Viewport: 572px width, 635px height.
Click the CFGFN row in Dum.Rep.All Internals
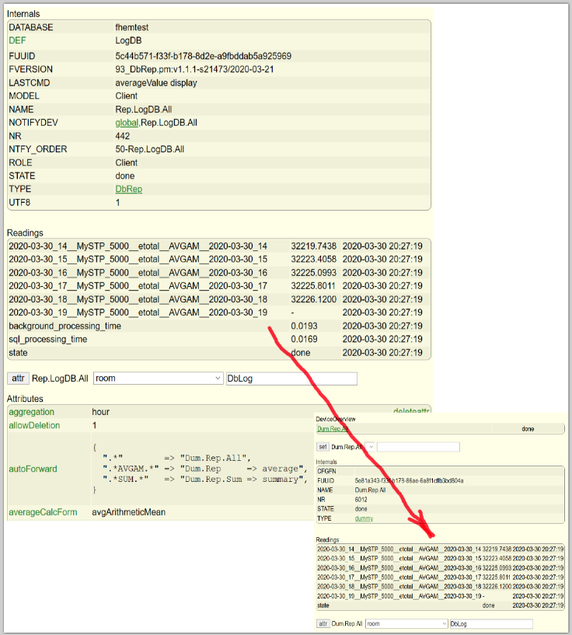(440, 471)
